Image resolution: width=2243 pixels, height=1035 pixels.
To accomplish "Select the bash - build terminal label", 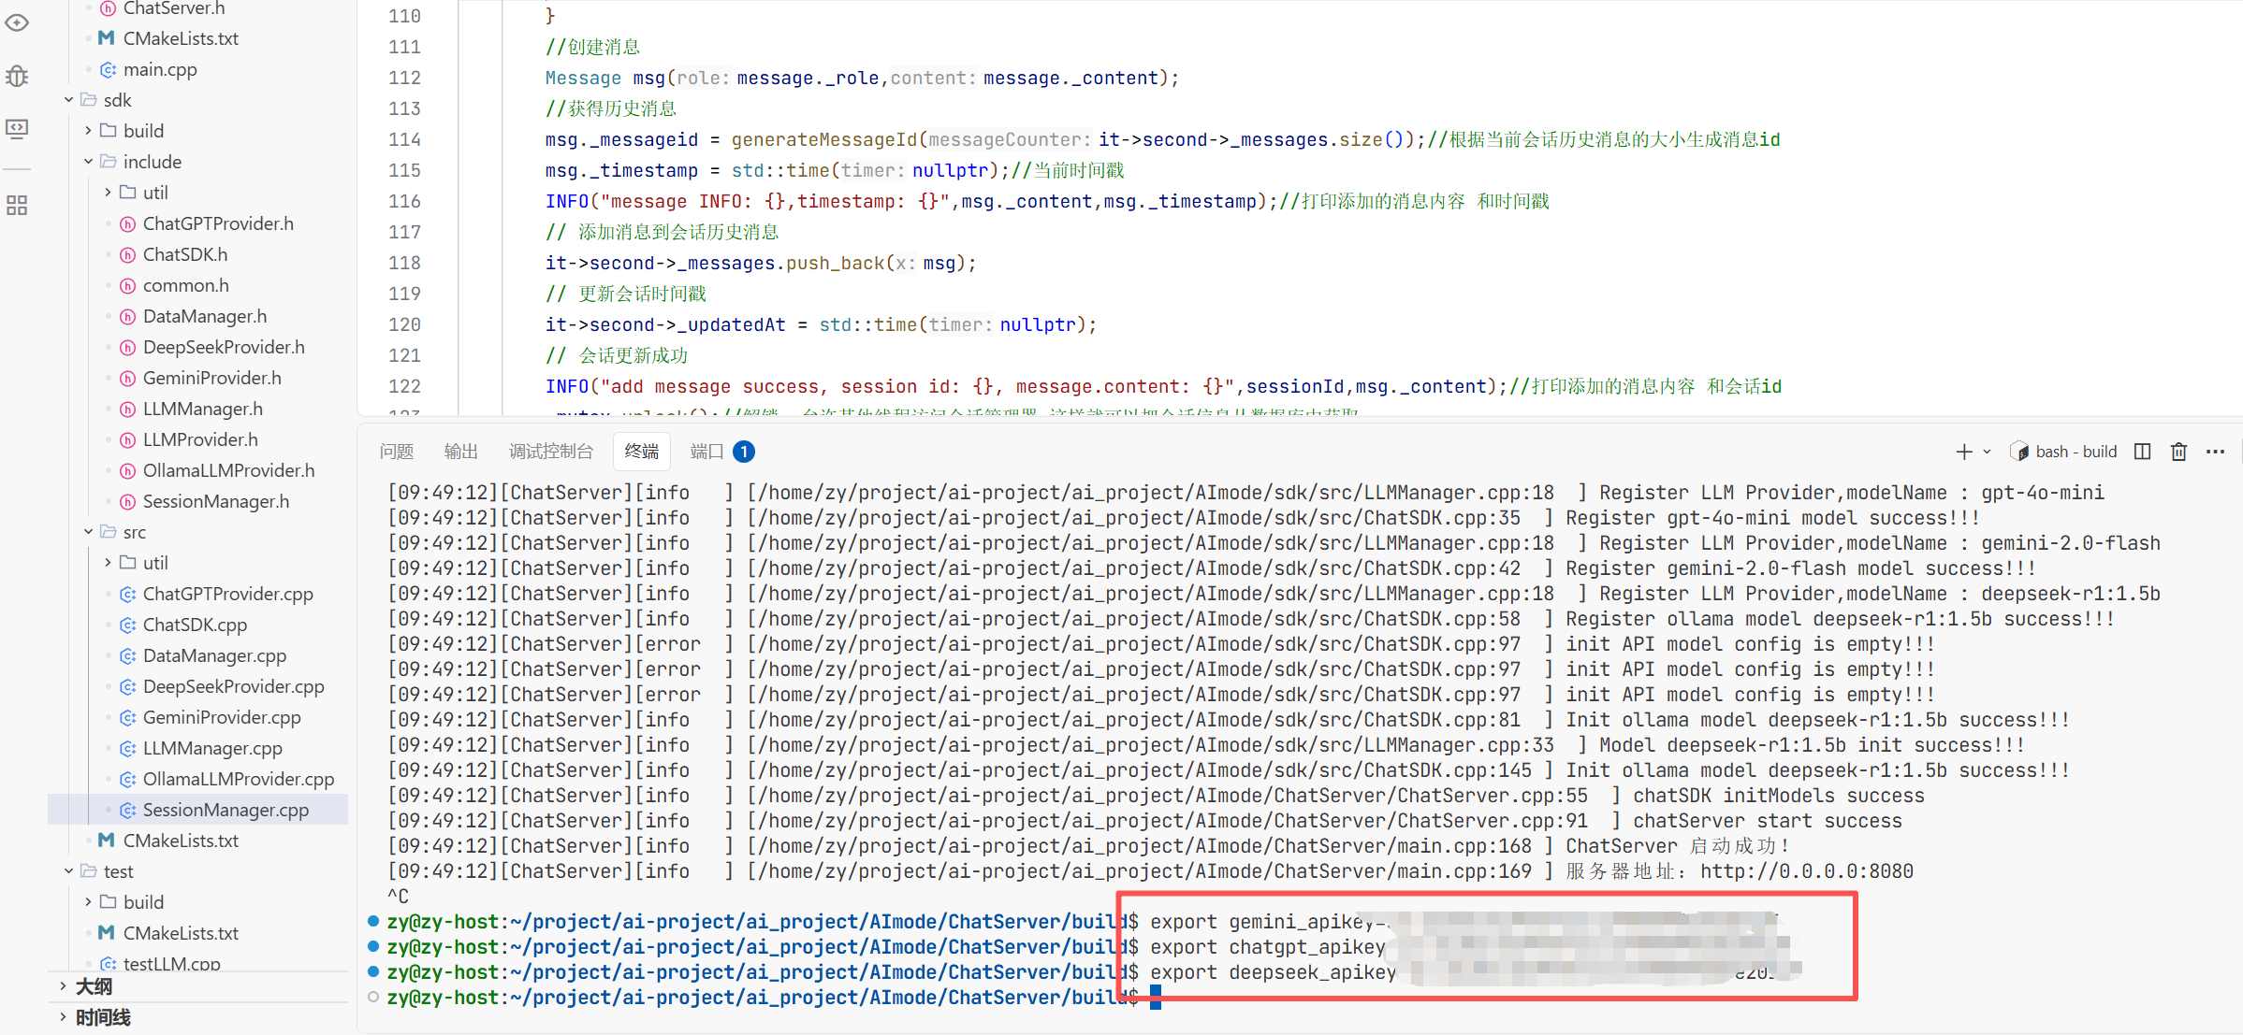I will 2075,453.
